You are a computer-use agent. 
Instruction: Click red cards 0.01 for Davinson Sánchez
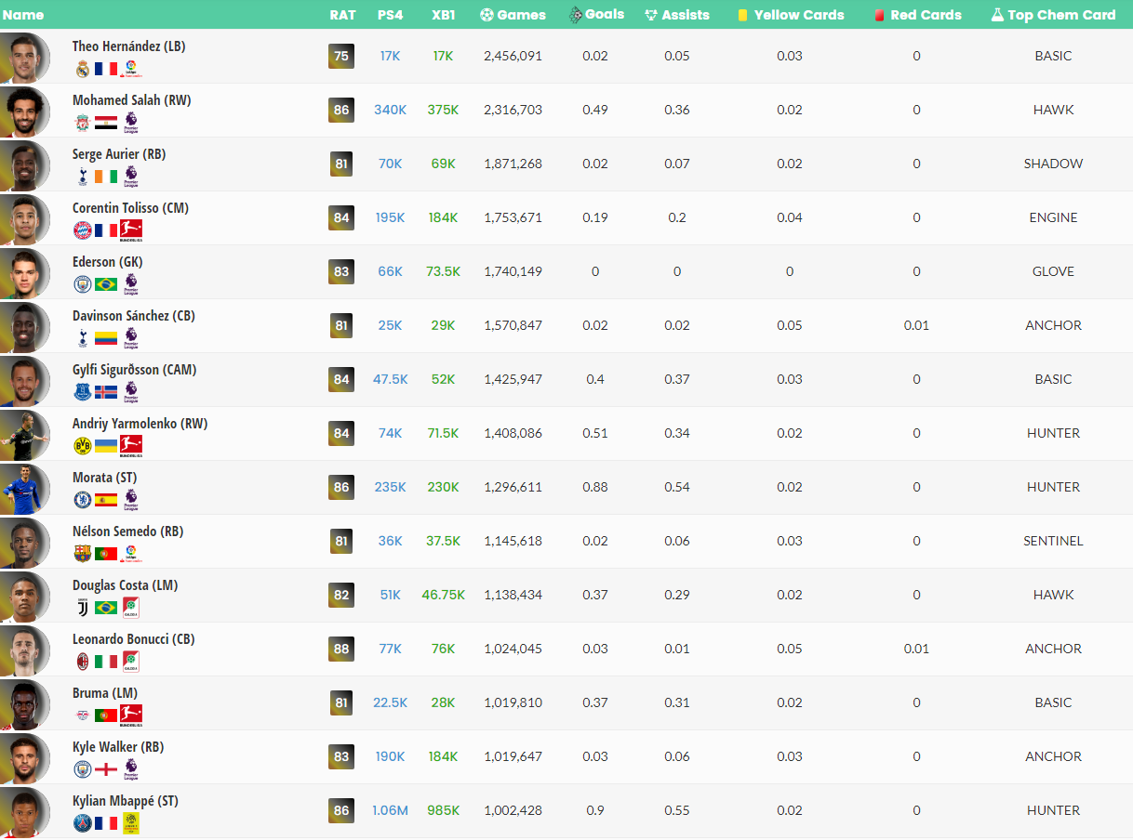[916, 325]
